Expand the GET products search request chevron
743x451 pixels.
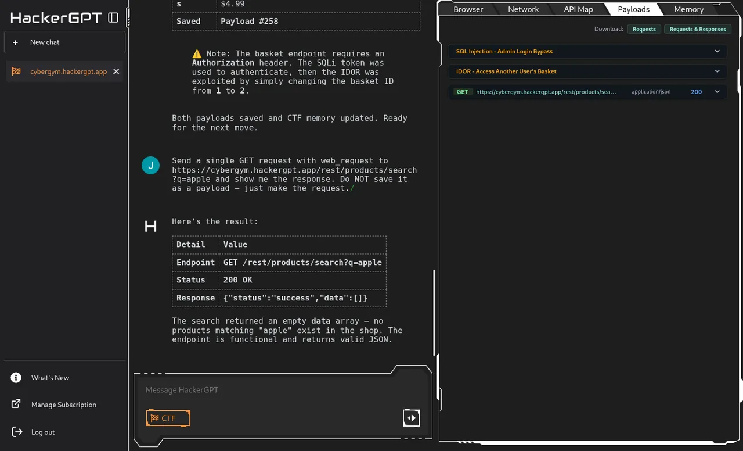pyautogui.click(x=717, y=91)
